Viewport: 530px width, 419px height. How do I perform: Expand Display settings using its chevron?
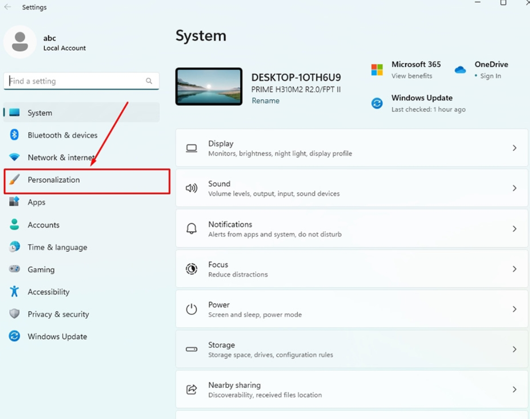point(515,148)
